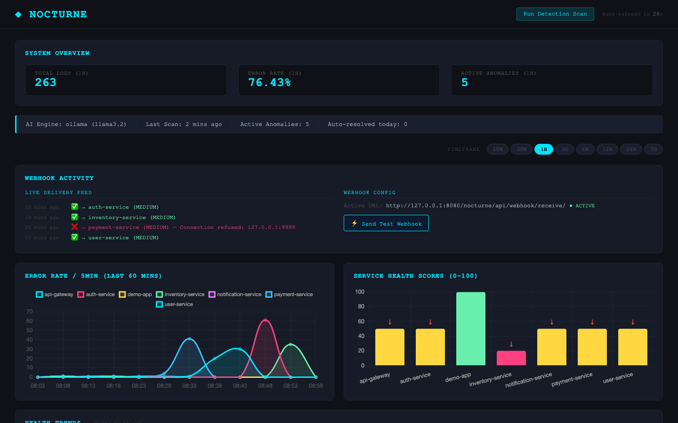Click the Error Rate (1H) stat card
Viewport: 678px width, 423px height.
(x=339, y=80)
